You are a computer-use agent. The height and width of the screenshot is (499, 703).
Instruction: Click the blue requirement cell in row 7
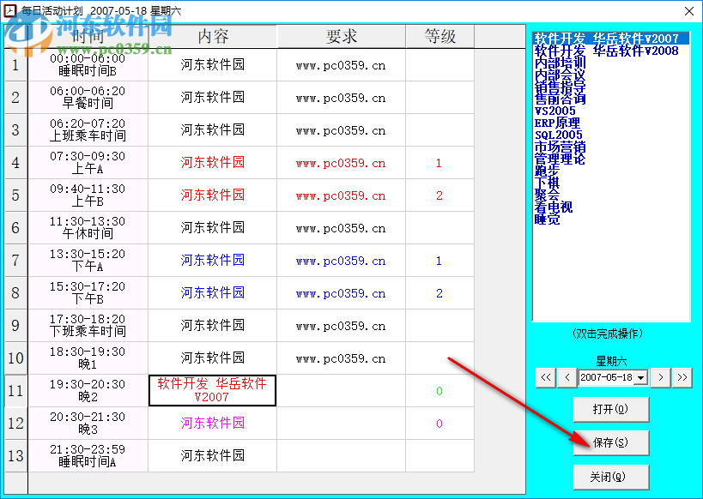point(341,261)
